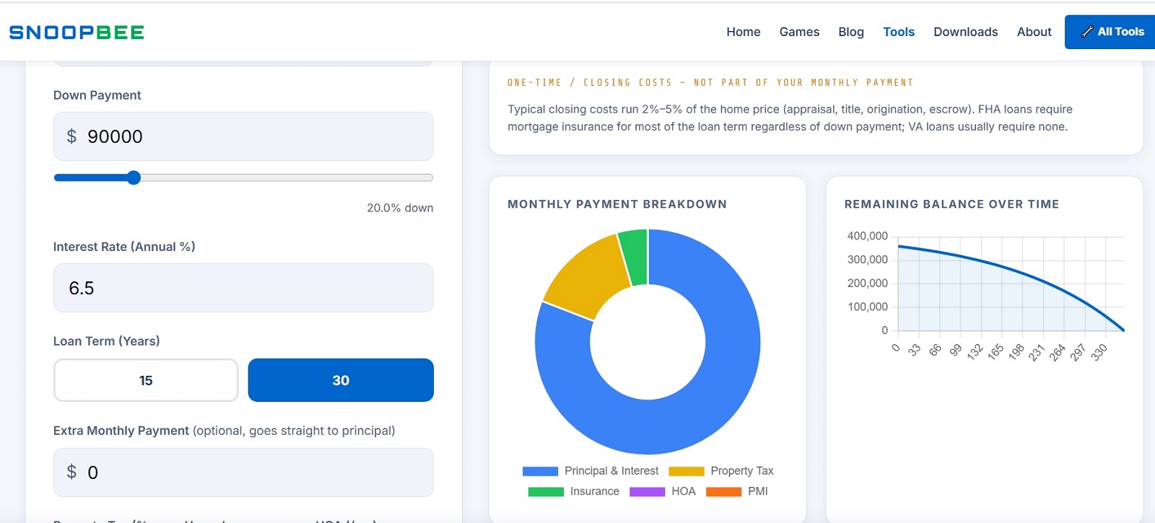Screen dimensions: 1155x523
Task: Visit the About page
Action: (x=1034, y=32)
